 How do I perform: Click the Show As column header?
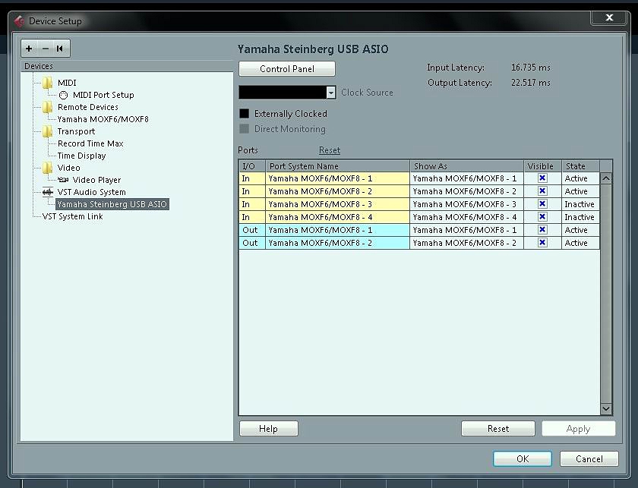(466, 166)
